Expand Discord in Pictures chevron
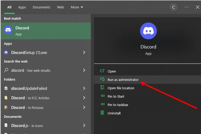 (x=84, y=107)
